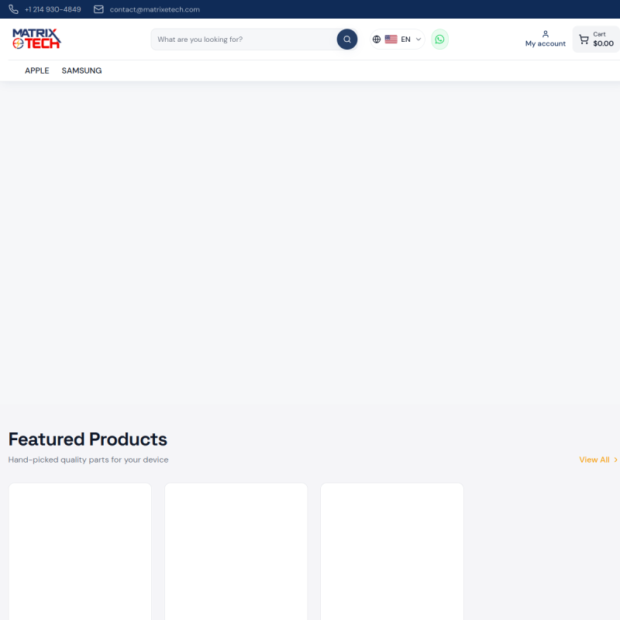Open the APPLE menu category
This screenshot has height=620, width=620.
36,71
